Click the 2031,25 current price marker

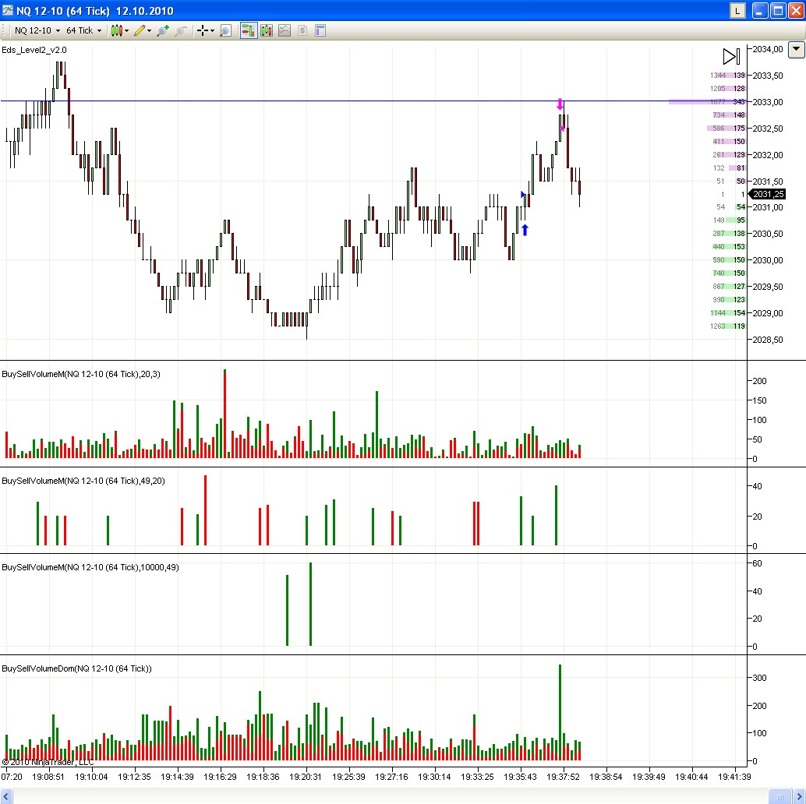click(767, 194)
